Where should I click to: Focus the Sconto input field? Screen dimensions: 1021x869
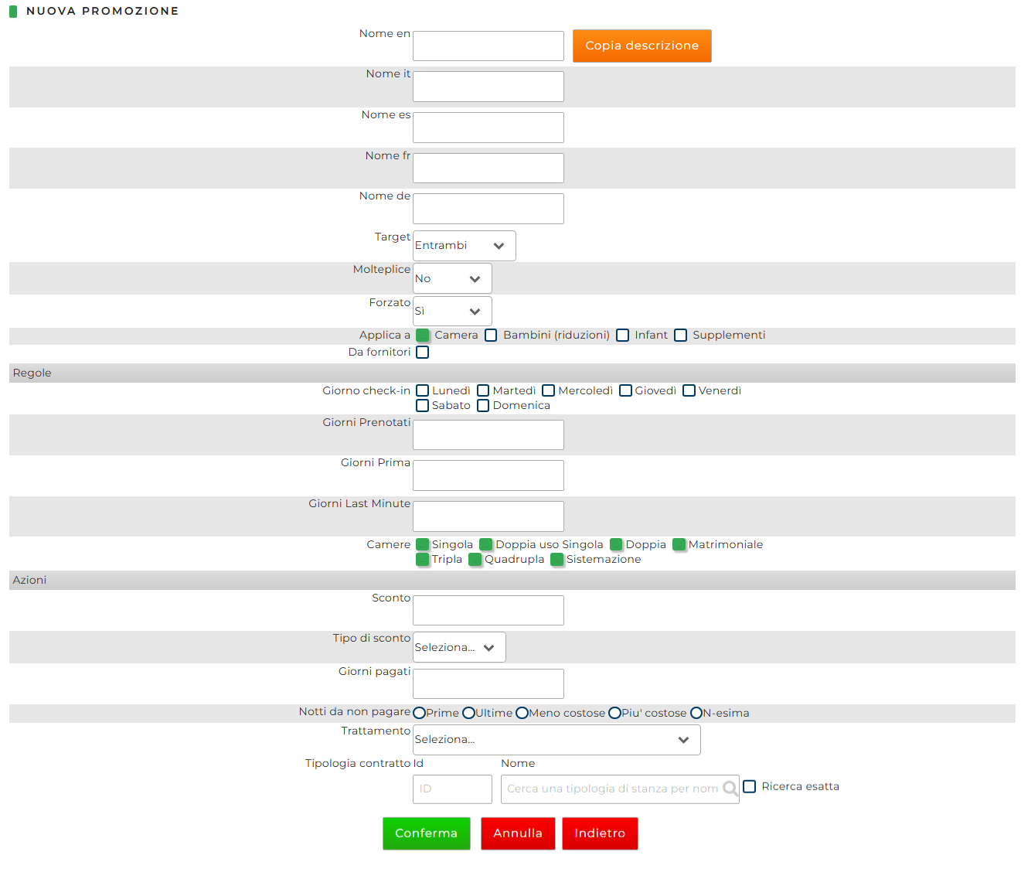(488, 611)
